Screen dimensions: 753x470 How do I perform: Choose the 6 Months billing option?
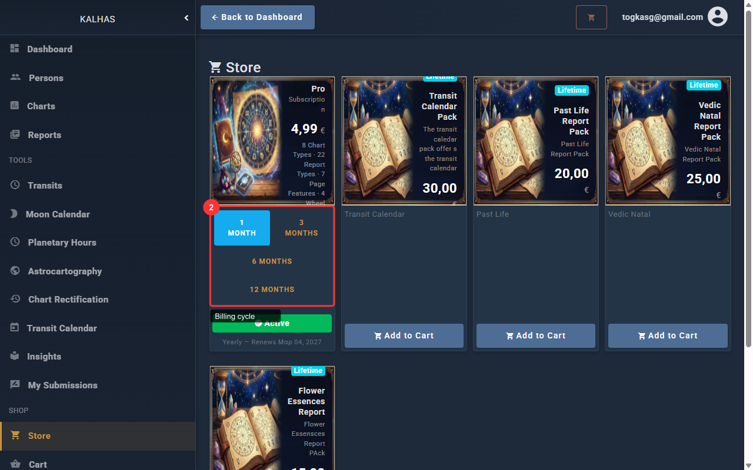pyautogui.click(x=272, y=261)
